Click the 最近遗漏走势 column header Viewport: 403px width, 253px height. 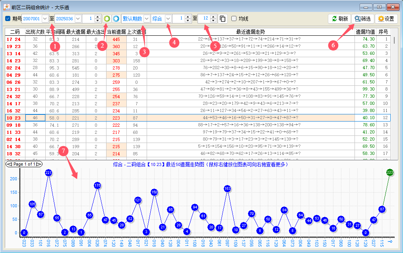(x=251, y=32)
